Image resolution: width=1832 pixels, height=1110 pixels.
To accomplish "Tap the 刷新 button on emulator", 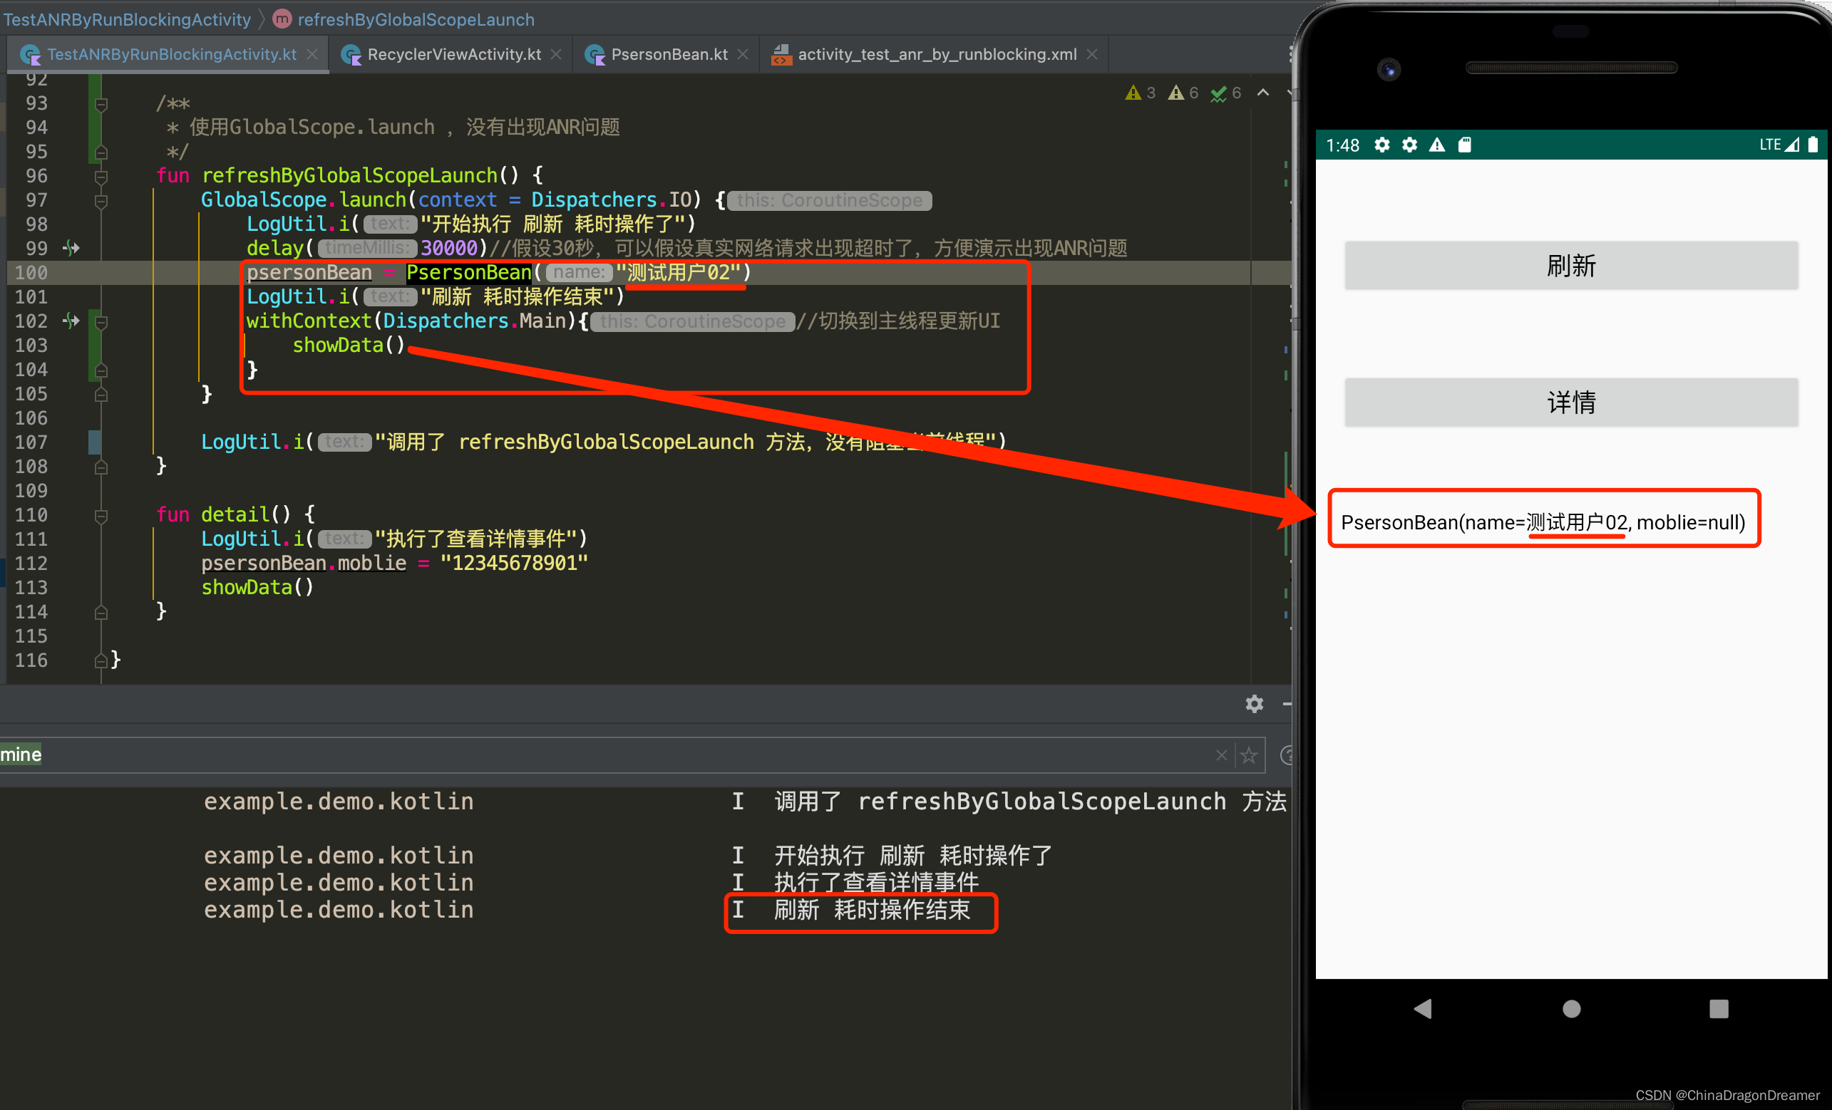I will [1571, 265].
